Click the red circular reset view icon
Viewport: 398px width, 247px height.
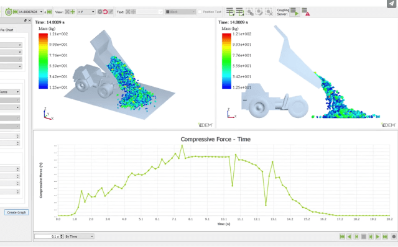105,12
